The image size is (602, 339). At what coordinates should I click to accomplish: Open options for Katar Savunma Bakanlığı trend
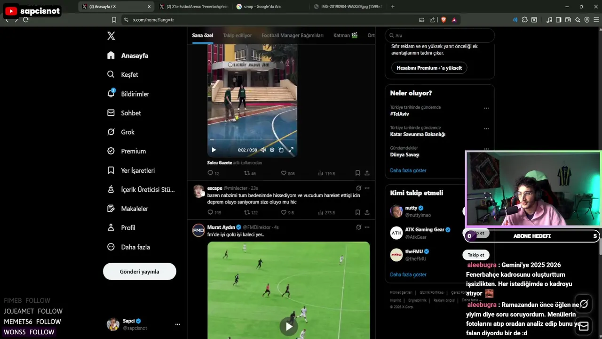coord(486,128)
